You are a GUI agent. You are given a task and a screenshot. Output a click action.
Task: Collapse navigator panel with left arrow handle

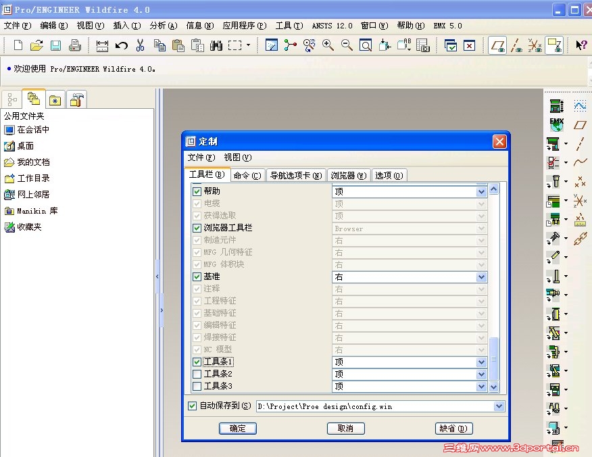157,277
